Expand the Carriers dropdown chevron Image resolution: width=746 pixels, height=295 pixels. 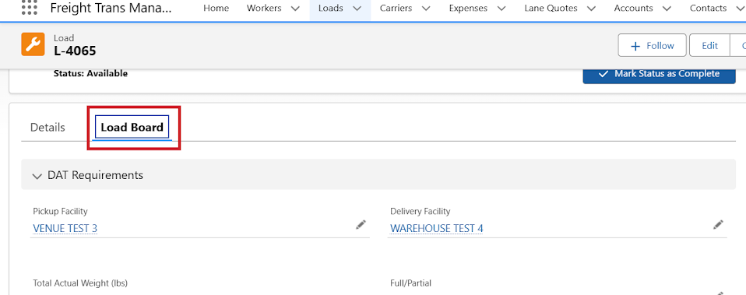coord(426,9)
